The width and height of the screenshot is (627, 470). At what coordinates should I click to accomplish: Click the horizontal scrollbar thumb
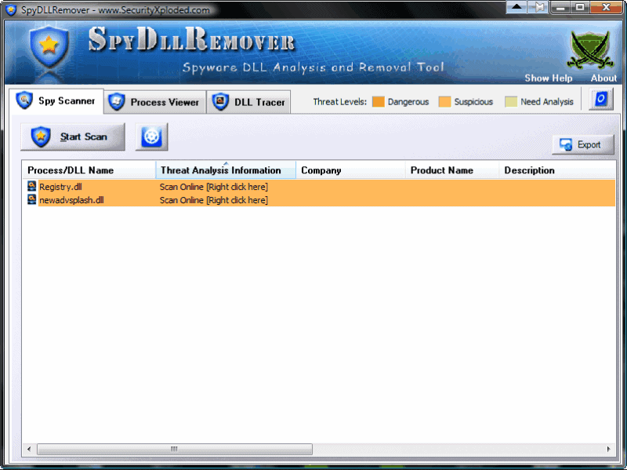pos(174,449)
